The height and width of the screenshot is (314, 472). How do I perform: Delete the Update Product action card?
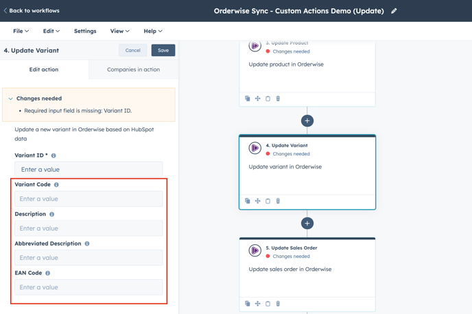coord(278,99)
